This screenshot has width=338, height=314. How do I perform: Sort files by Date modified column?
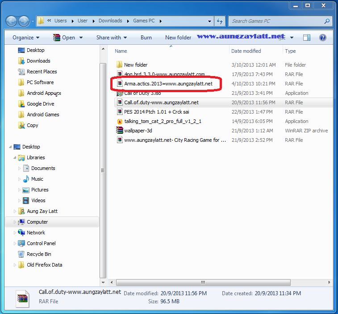coord(246,51)
